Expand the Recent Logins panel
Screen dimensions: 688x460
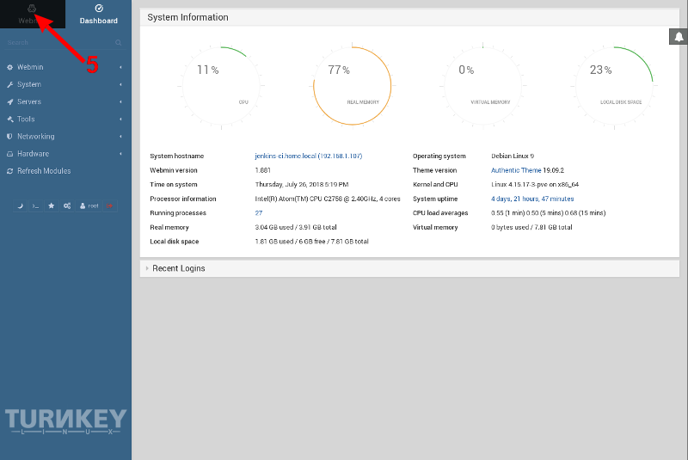click(178, 268)
